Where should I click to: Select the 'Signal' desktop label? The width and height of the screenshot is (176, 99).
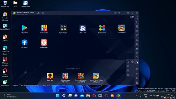(x=15, y=86)
